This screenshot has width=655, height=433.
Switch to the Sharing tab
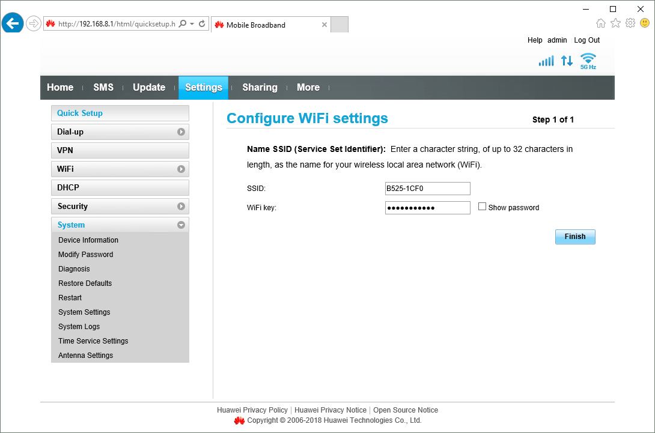pyautogui.click(x=259, y=87)
